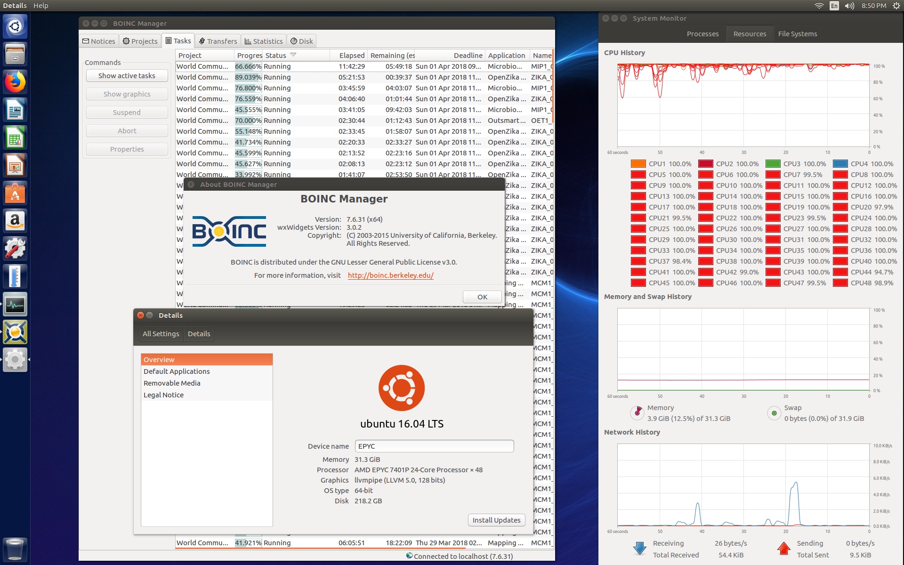The height and width of the screenshot is (565, 904).
Task: Select the Outsmart task row at 70.000%
Action: click(x=364, y=121)
